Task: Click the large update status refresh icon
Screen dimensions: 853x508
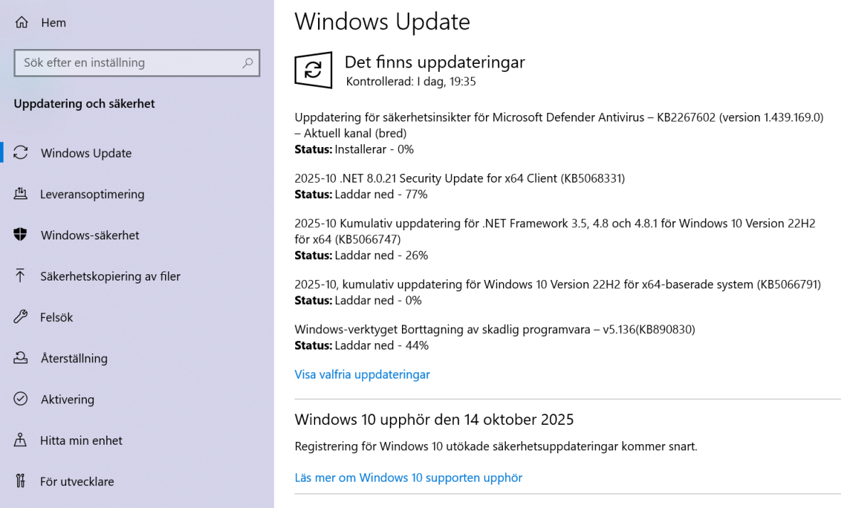Action: tap(313, 70)
